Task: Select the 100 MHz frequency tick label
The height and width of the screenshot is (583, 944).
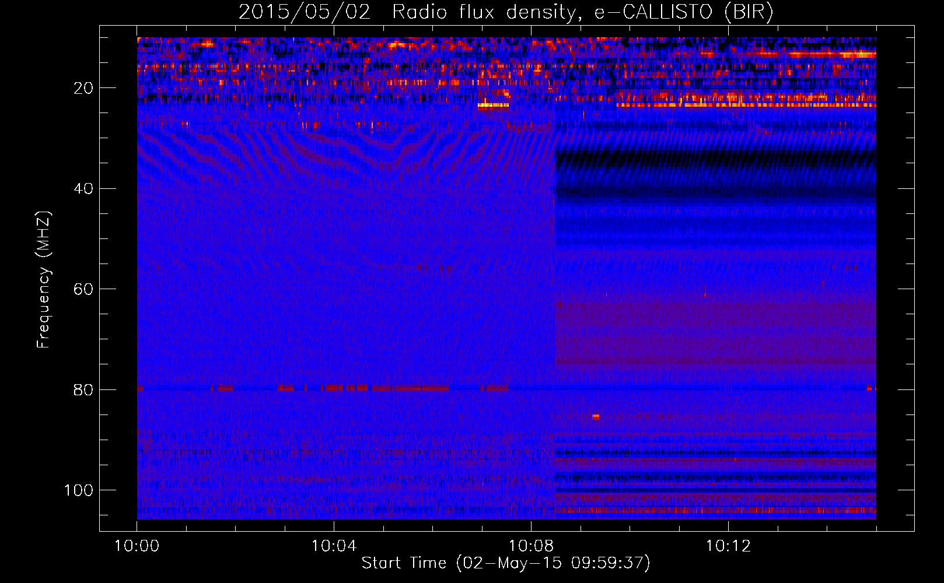Action: 79,490
